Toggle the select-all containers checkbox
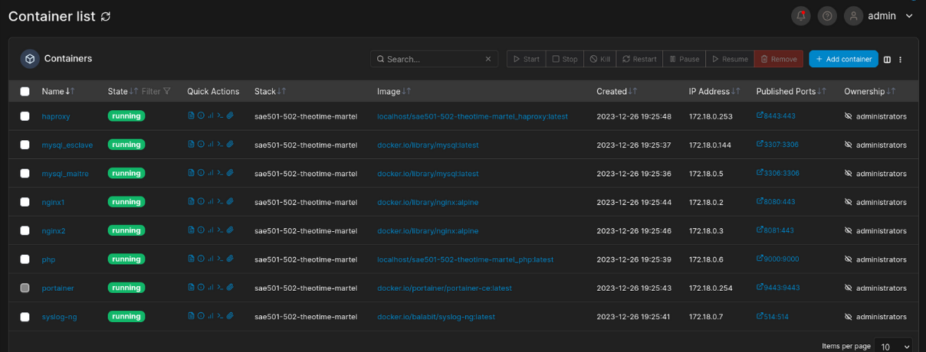The image size is (926, 352). tap(25, 92)
